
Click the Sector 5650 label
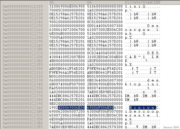171,126
